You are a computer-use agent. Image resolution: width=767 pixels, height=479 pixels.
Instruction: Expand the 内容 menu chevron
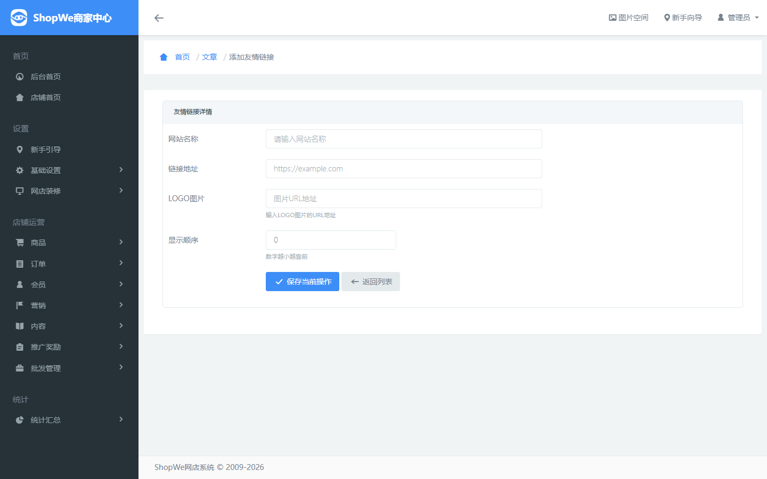121,326
